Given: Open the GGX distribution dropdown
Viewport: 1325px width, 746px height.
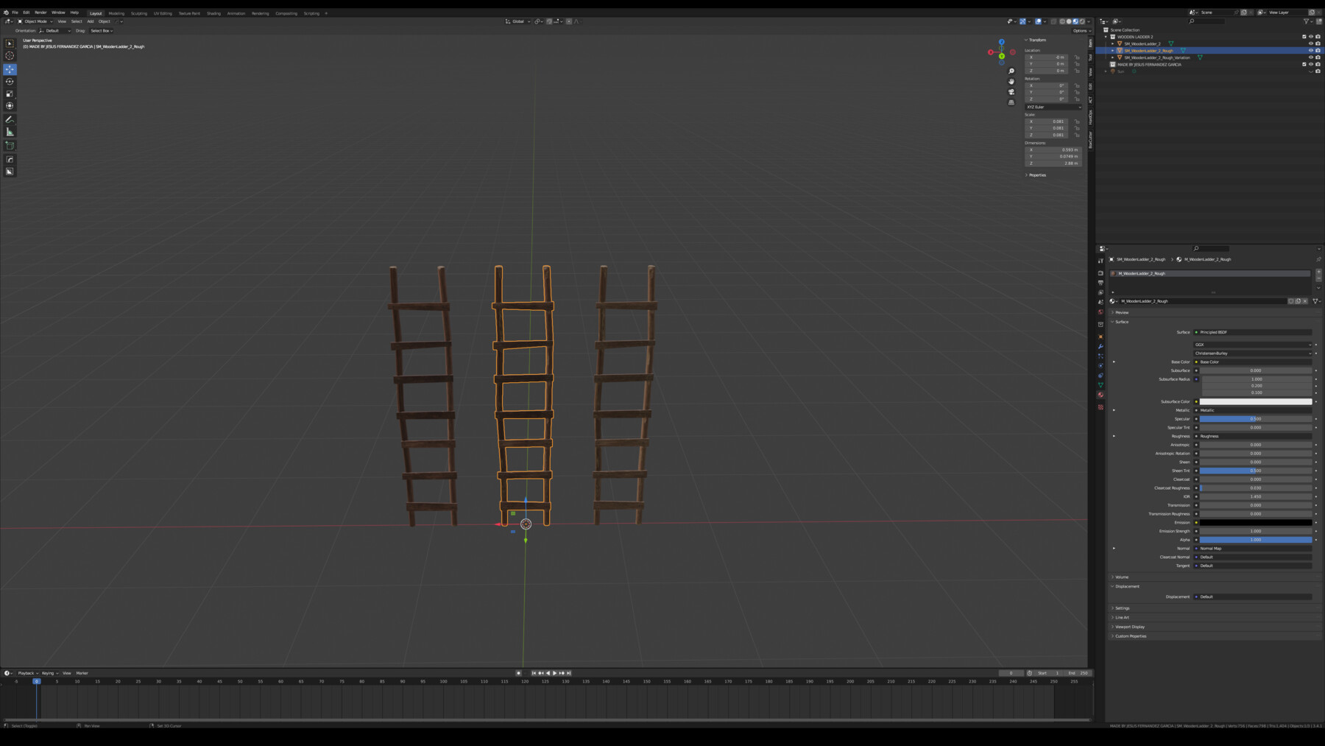Looking at the screenshot, I should pos(1253,345).
